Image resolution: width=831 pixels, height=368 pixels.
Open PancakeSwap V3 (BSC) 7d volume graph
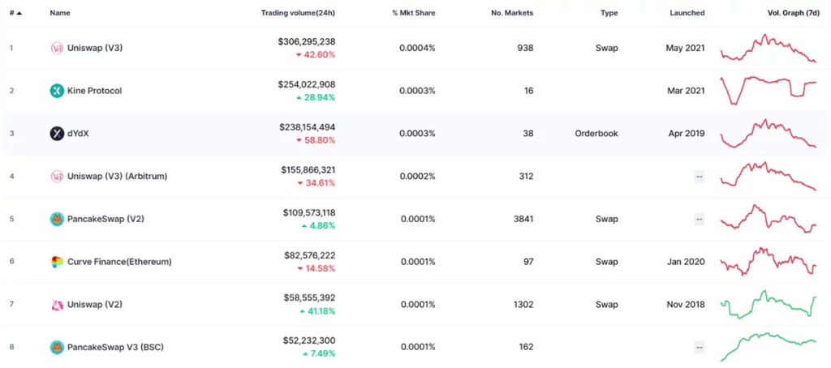click(768, 348)
